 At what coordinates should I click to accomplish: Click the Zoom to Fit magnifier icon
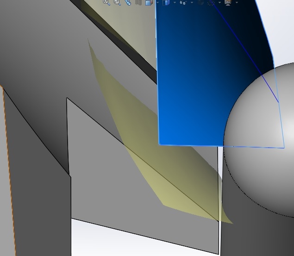tap(106, 2)
